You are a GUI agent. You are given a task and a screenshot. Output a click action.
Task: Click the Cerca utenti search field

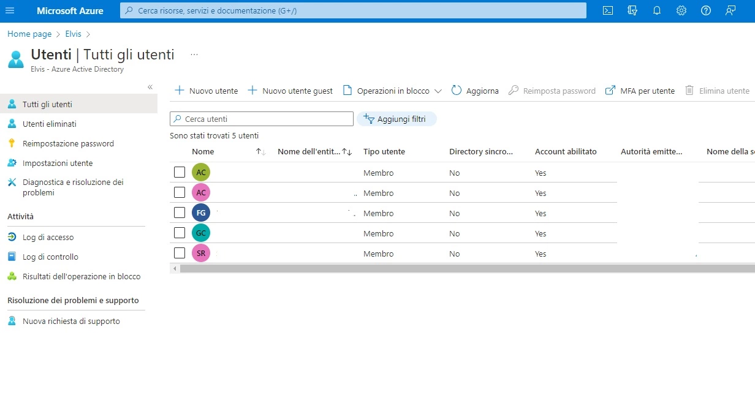[x=264, y=119]
